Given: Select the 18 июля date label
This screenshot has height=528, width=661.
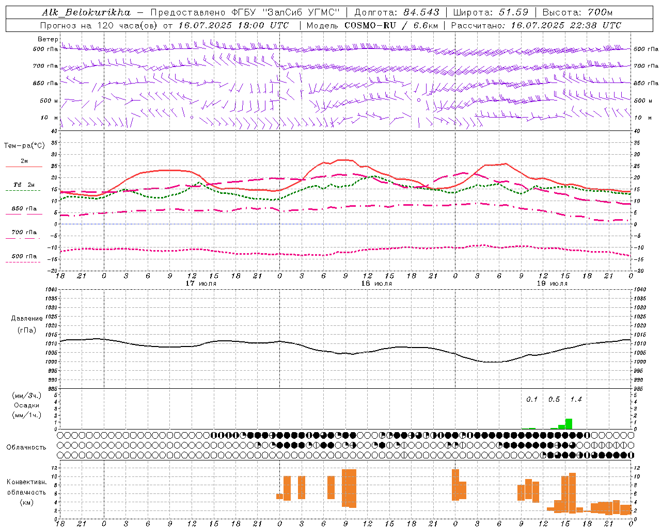Looking at the screenshot, I should click(376, 284).
